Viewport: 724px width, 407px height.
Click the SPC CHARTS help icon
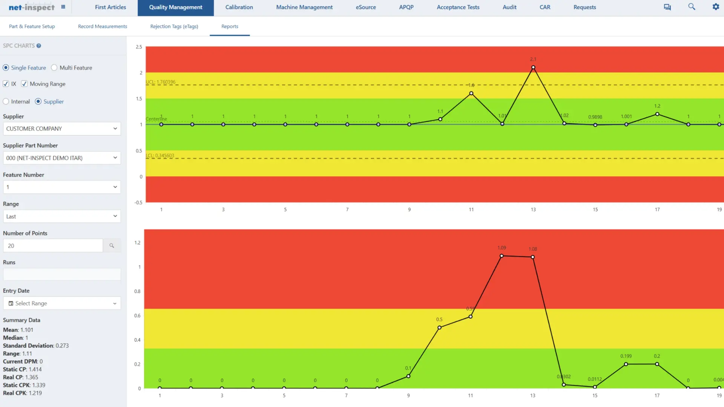pos(39,46)
